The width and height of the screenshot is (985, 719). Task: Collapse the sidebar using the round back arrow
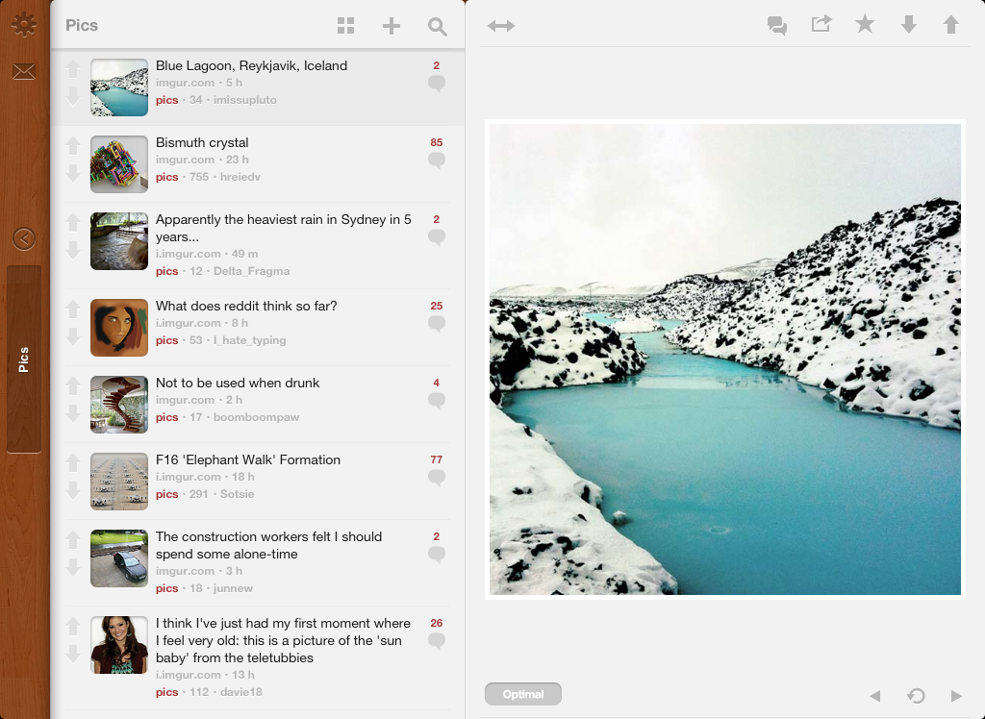[24, 238]
